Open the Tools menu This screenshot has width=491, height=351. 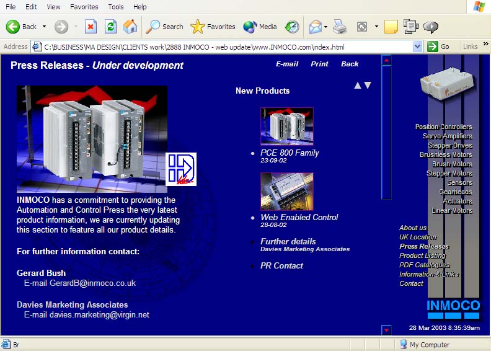(x=116, y=7)
